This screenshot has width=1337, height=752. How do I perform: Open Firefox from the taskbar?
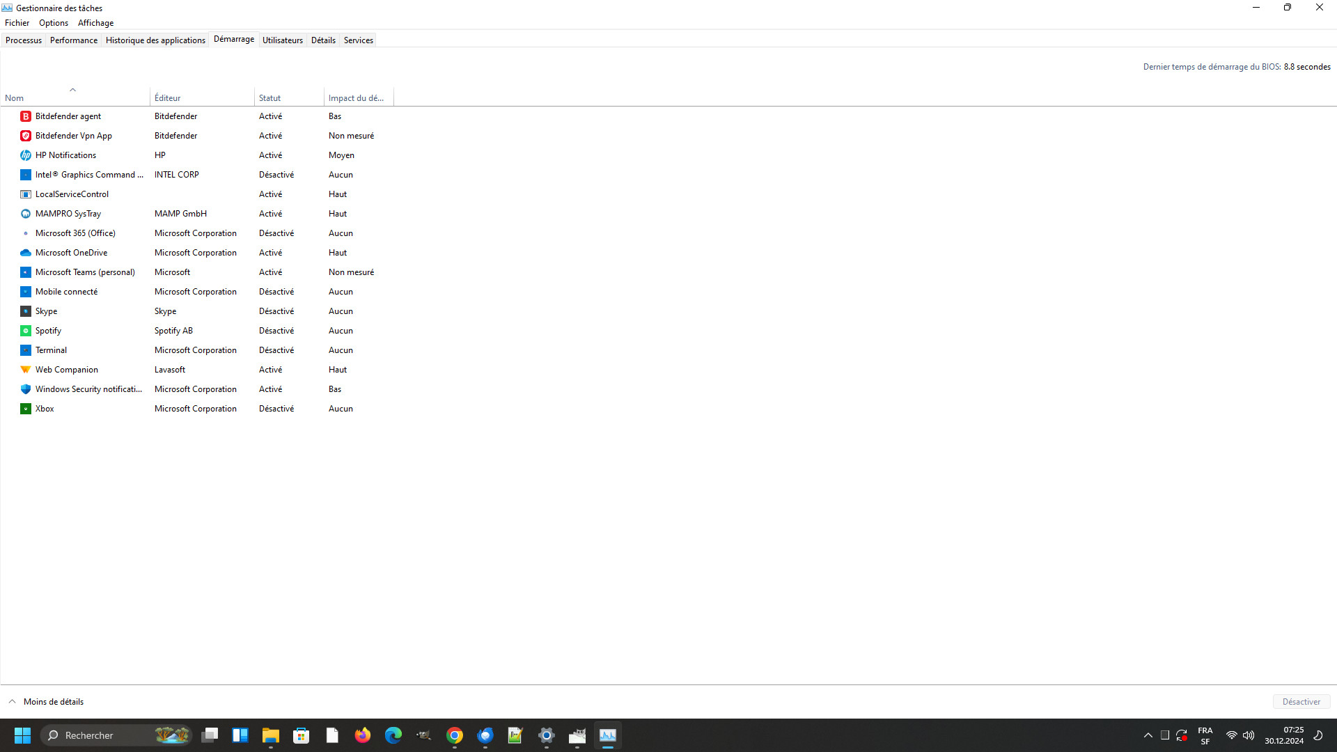(362, 735)
